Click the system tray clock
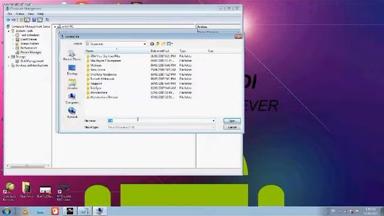The image size is (384, 216). tap(370, 211)
